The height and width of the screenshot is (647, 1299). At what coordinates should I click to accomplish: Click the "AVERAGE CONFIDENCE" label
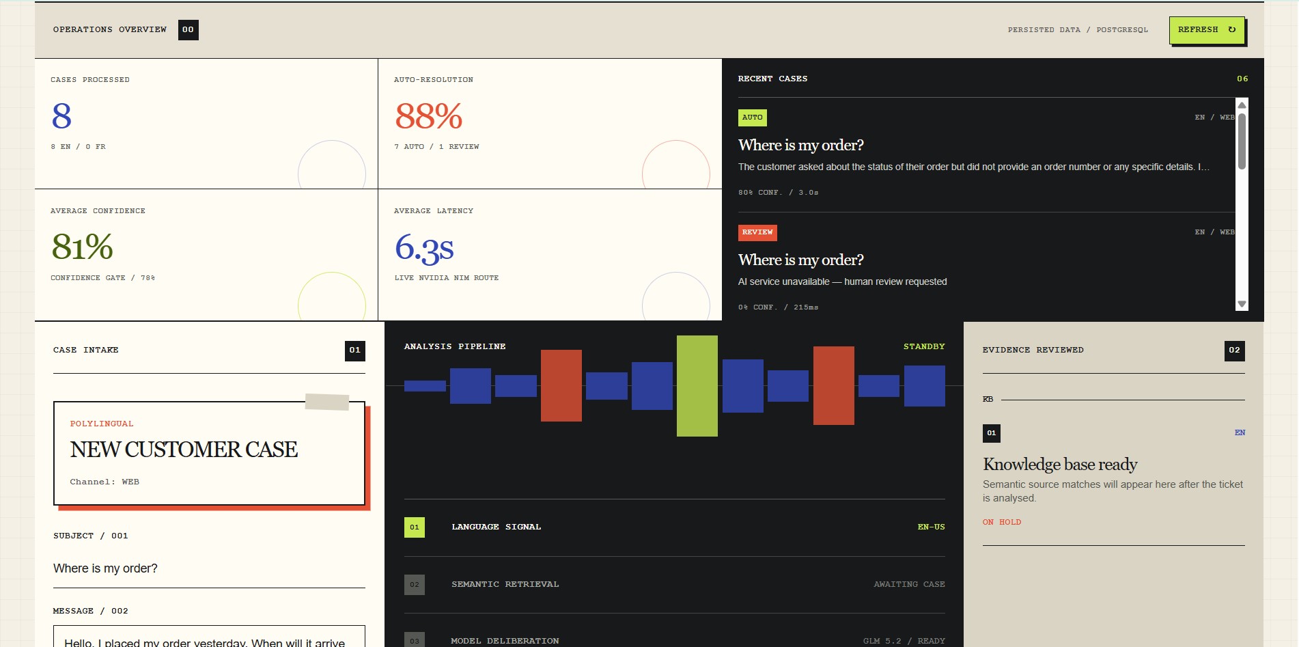point(98,211)
